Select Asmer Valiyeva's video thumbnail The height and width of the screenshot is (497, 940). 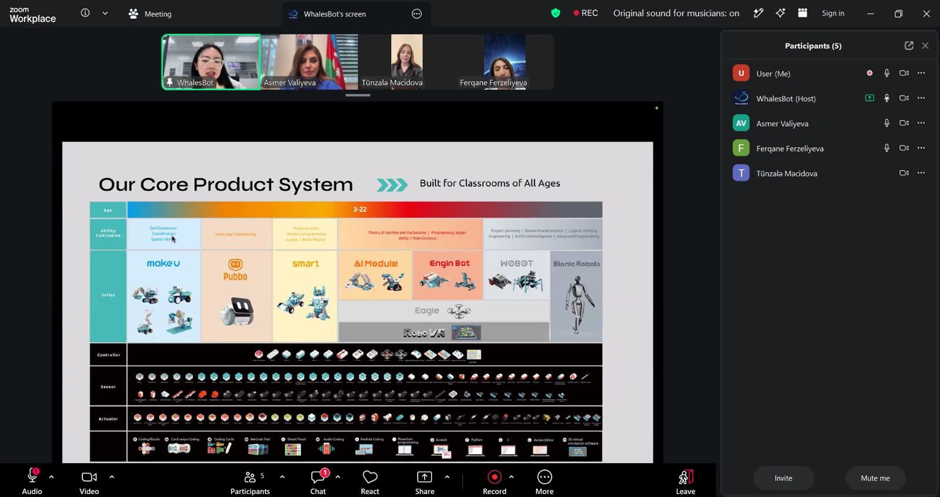[309, 62]
